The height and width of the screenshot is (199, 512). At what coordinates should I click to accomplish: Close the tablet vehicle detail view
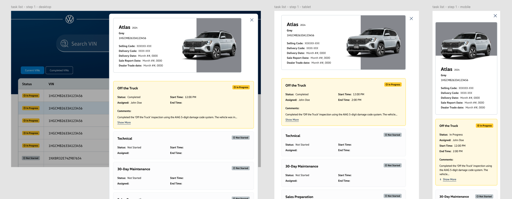pyautogui.click(x=411, y=18)
